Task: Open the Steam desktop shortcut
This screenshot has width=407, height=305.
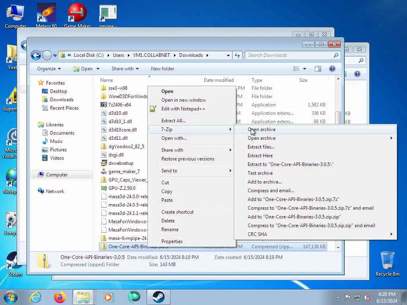Action: (x=15, y=264)
